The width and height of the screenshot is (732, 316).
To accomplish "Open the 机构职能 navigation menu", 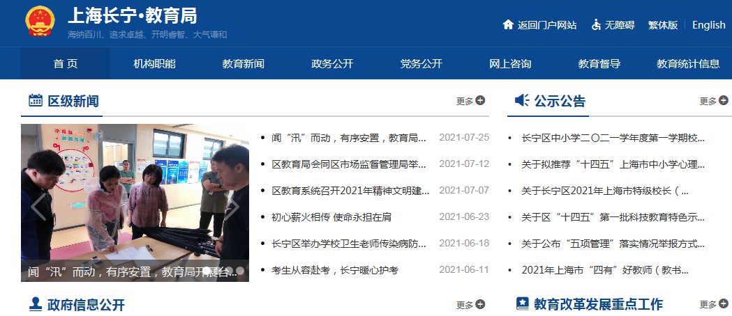I will click(x=154, y=64).
